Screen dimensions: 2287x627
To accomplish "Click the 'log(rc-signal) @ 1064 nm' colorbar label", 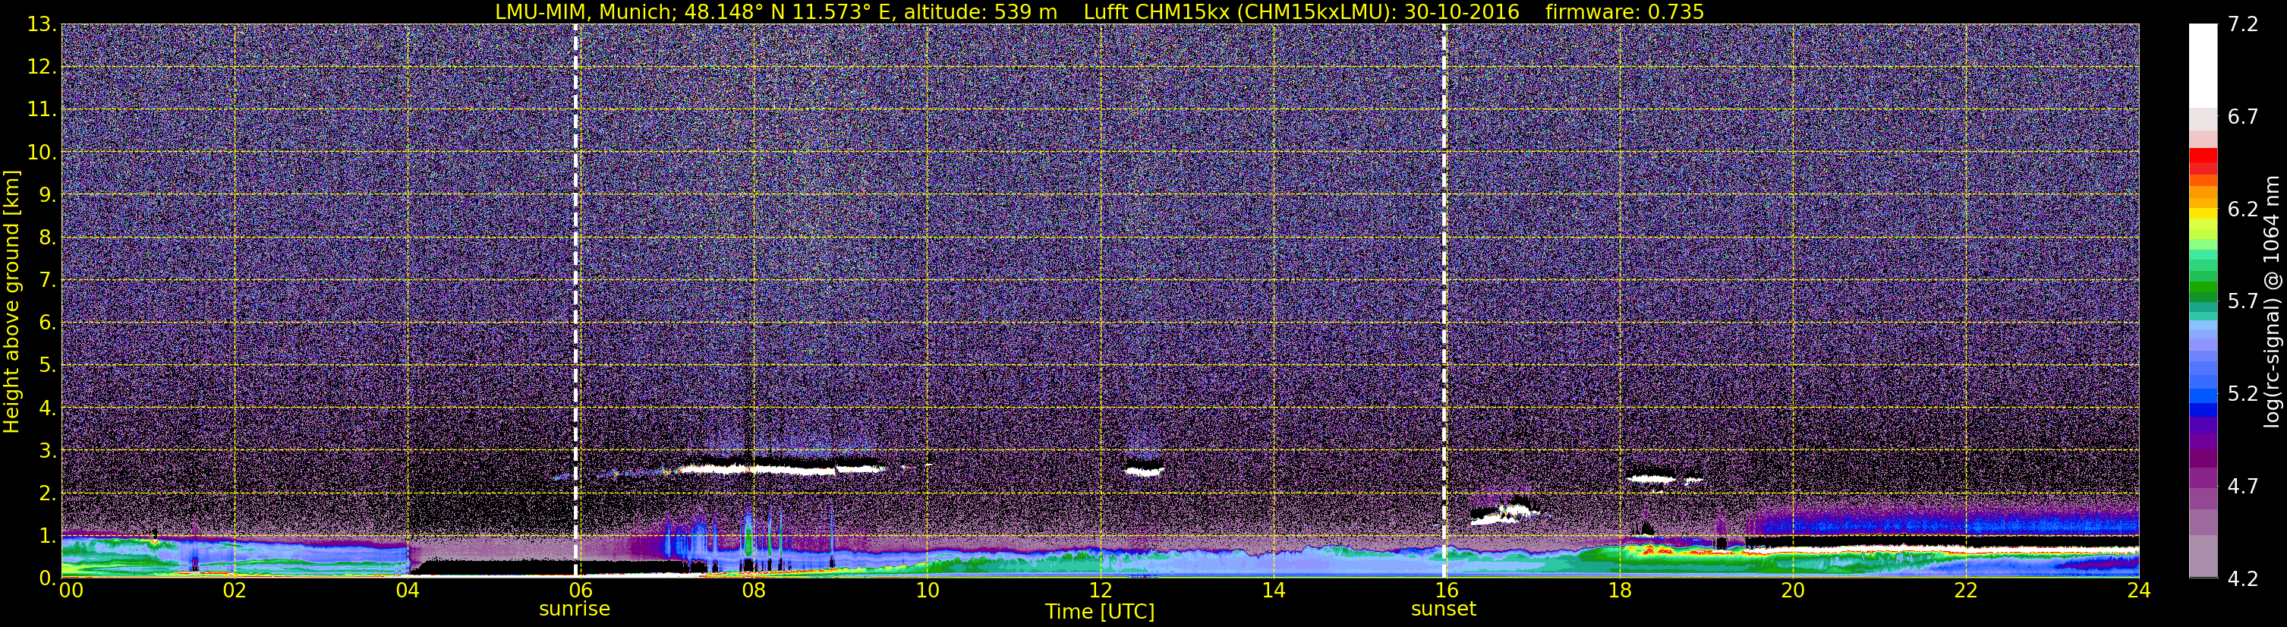I will pos(2271,302).
